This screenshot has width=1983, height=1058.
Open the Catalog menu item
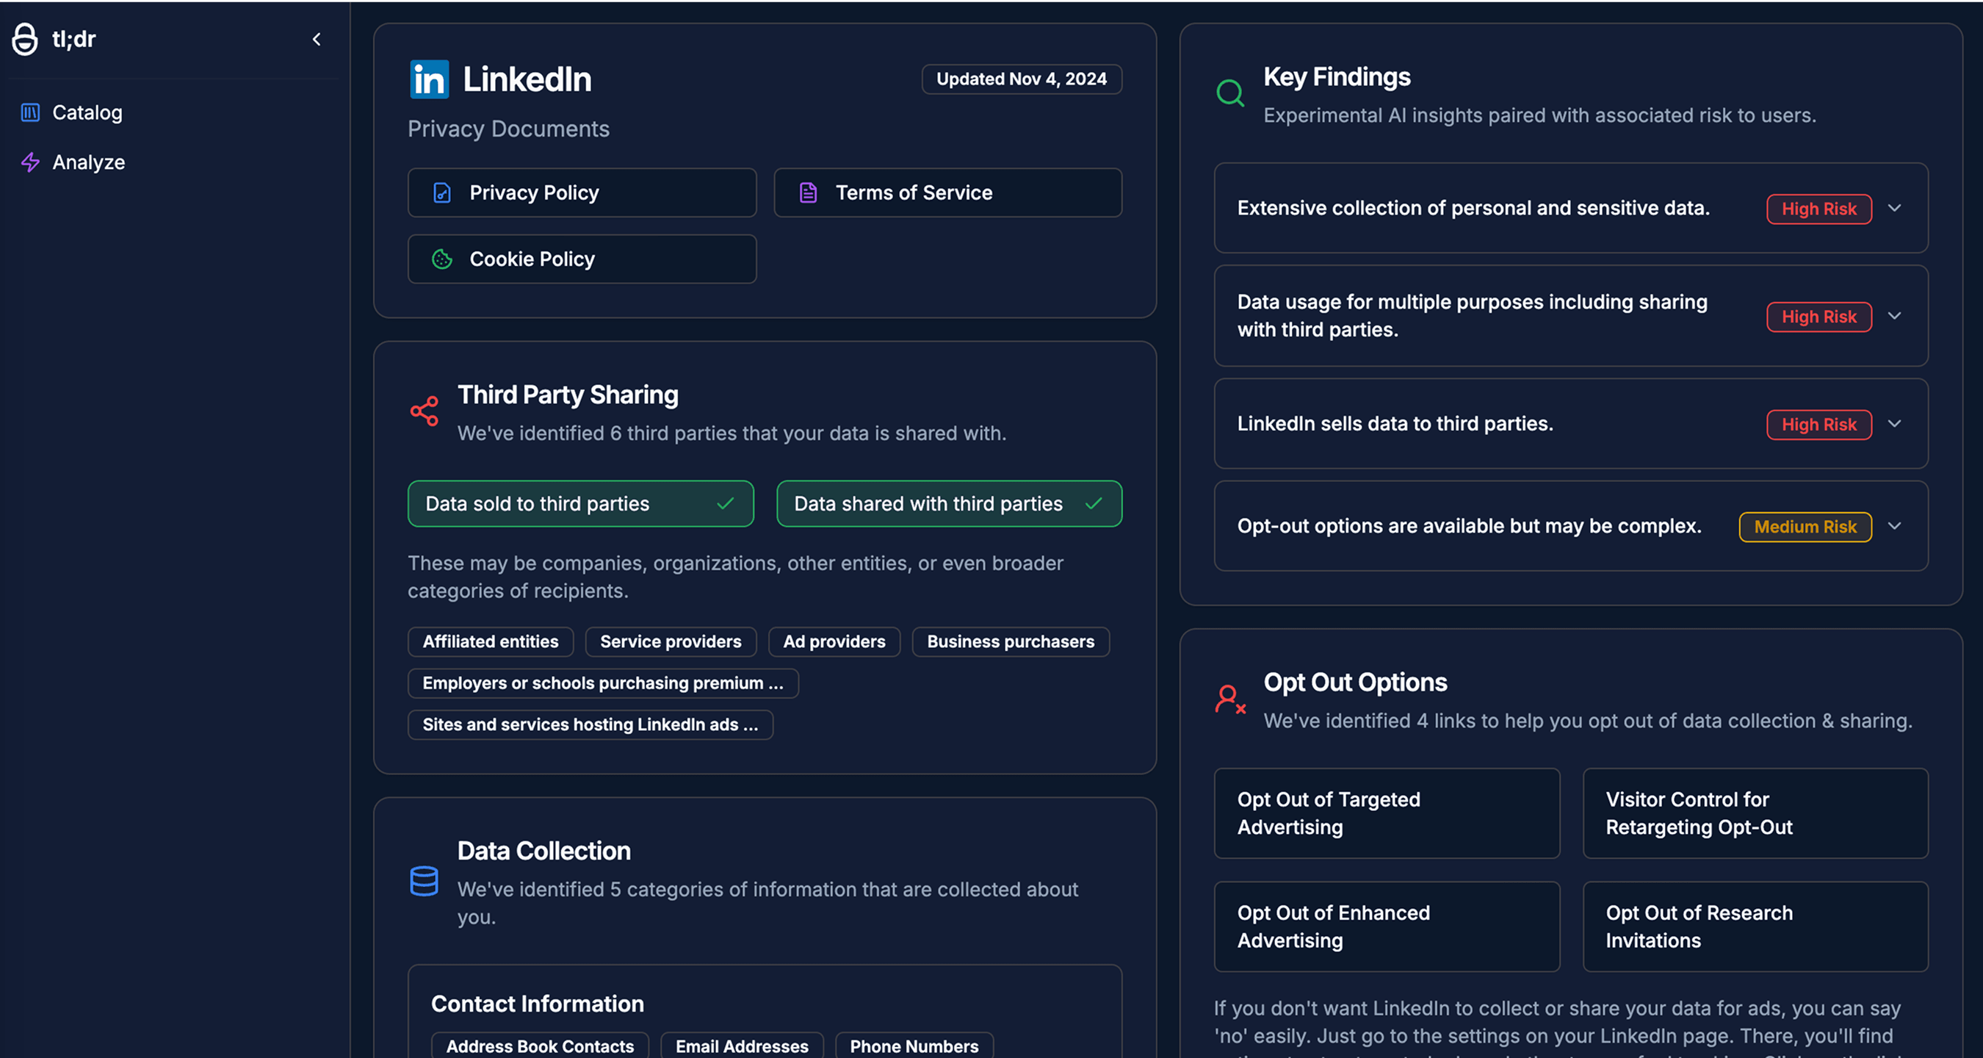pos(87,112)
